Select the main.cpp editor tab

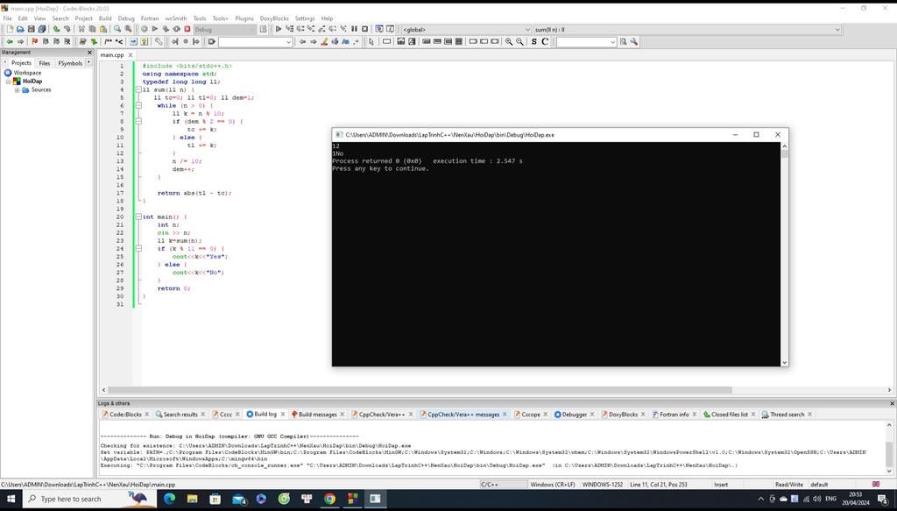coord(112,55)
